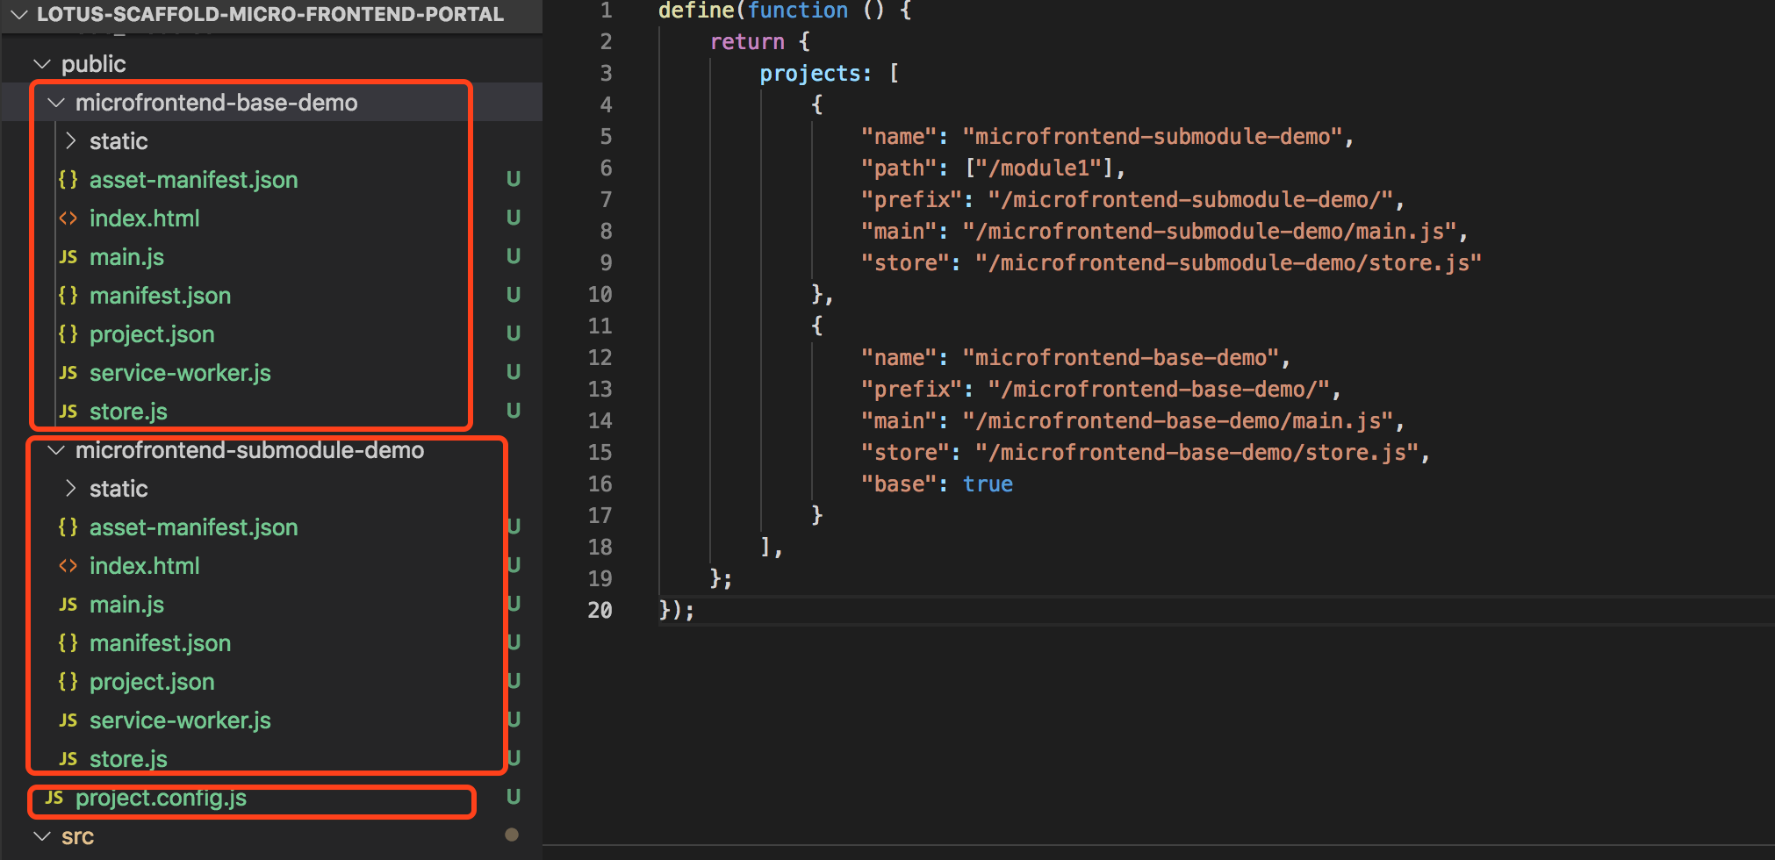The height and width of the screenshot is (860, 1775).
Task: Open project.json in microfrontend-base-demo
Action: pyautogui.click(x=152, y=334)
